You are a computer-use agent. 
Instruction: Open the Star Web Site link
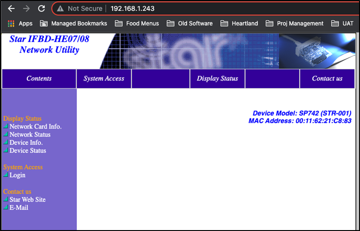(27, 200)
